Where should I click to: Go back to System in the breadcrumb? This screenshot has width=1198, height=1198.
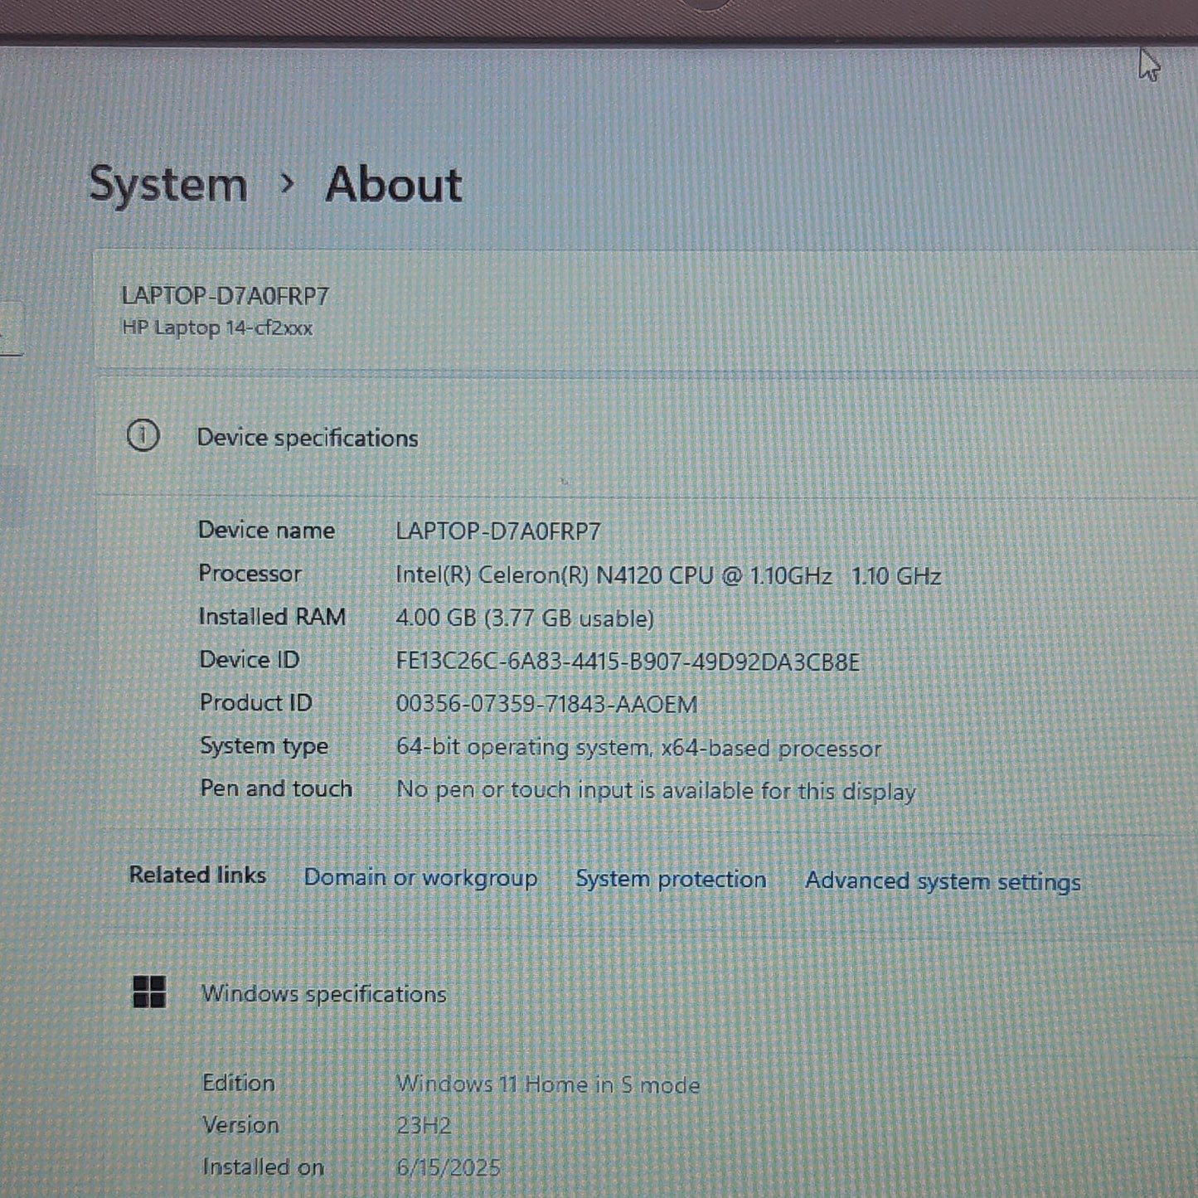click(x=168, y=184)
